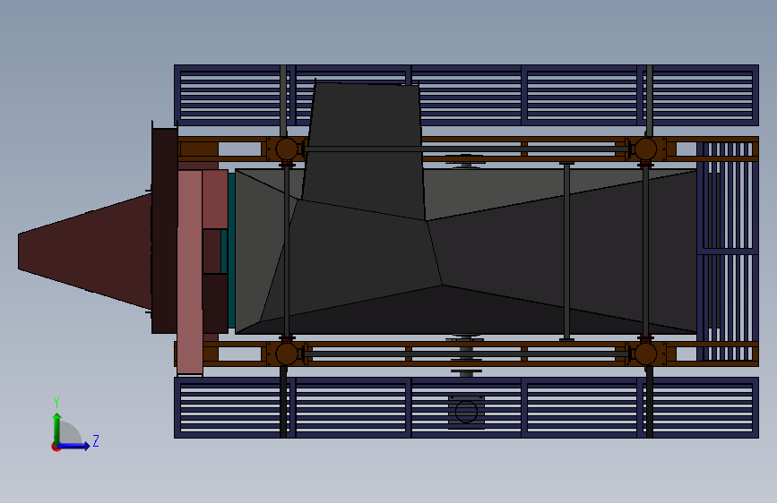Click the Z label on the triad
This screenshot has width=777, height=503.
point(96,440)
